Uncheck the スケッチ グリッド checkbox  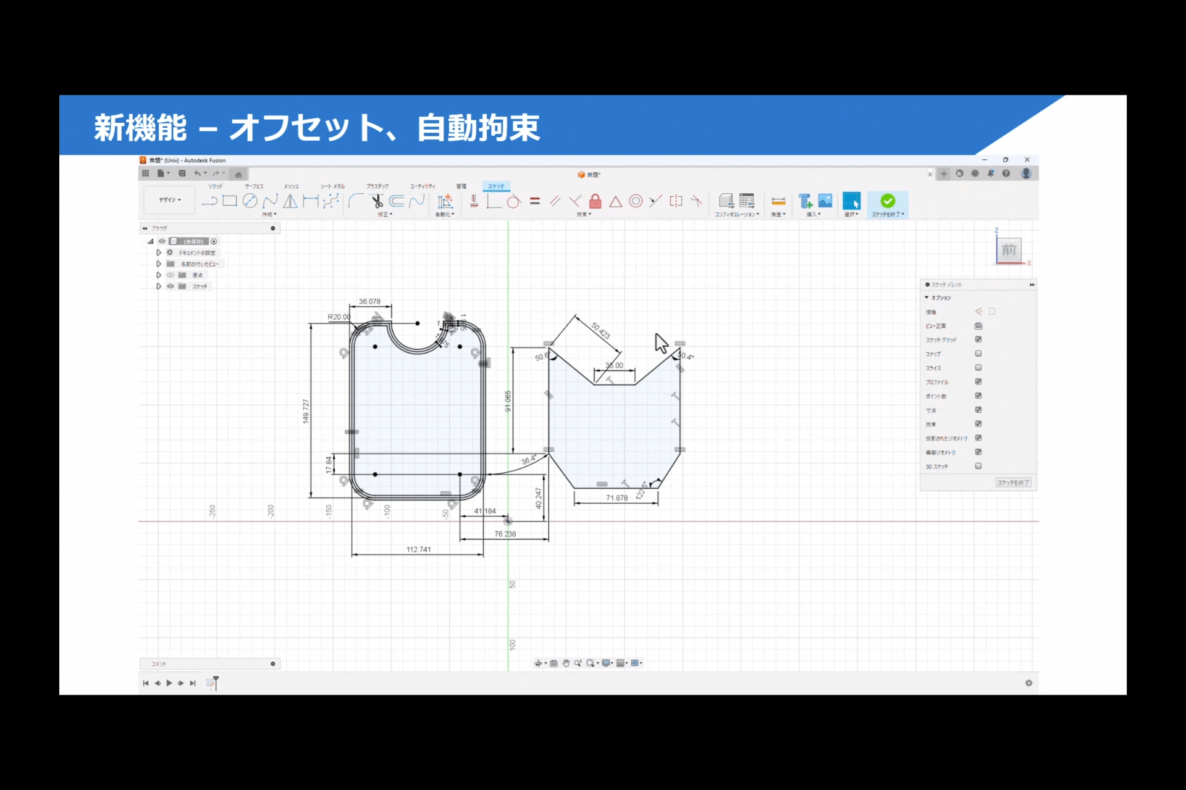tap(978, 339)
